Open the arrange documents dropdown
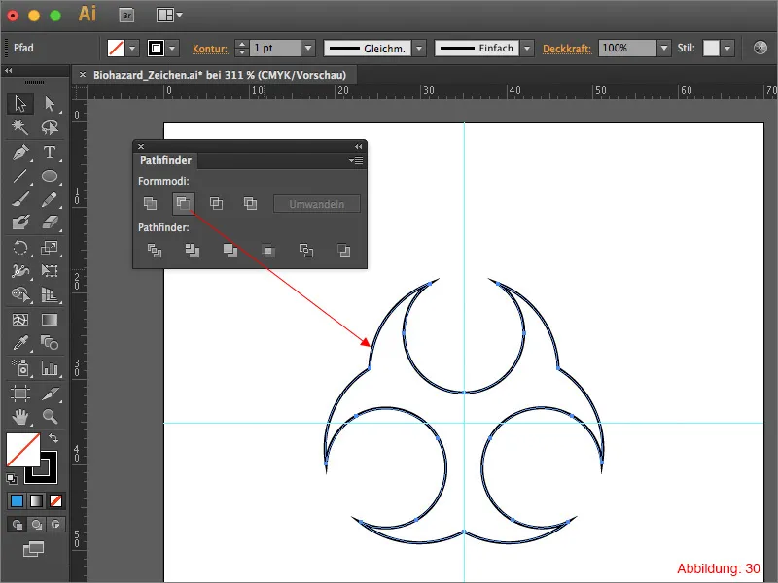Viewport: 778px width, 583px height. tap(169, 16)
